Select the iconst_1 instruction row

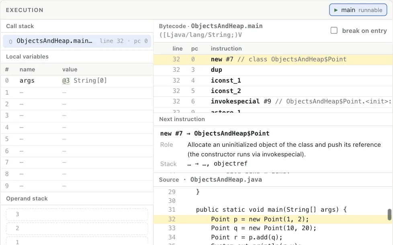point(273,81)
